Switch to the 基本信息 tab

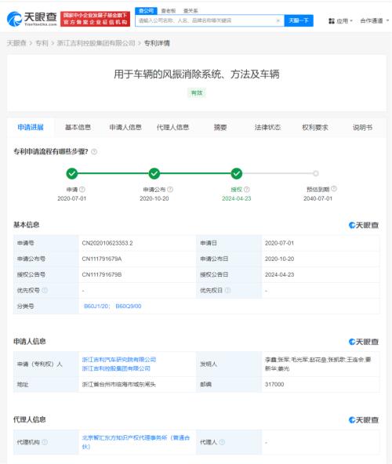[x=78, y=127]
